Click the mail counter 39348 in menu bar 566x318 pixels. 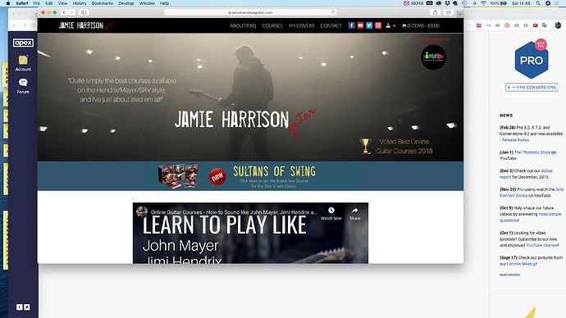(413, 3)
